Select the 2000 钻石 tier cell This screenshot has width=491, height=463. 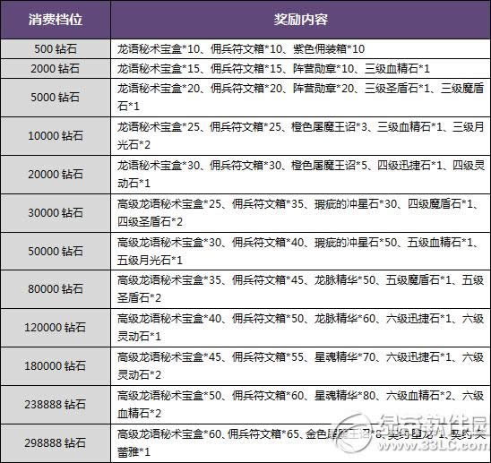pos(56,69)
